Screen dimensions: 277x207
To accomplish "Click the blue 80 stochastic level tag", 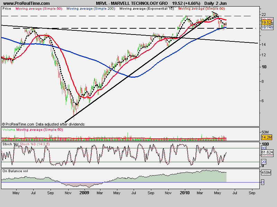I will (x=263, y=148).
